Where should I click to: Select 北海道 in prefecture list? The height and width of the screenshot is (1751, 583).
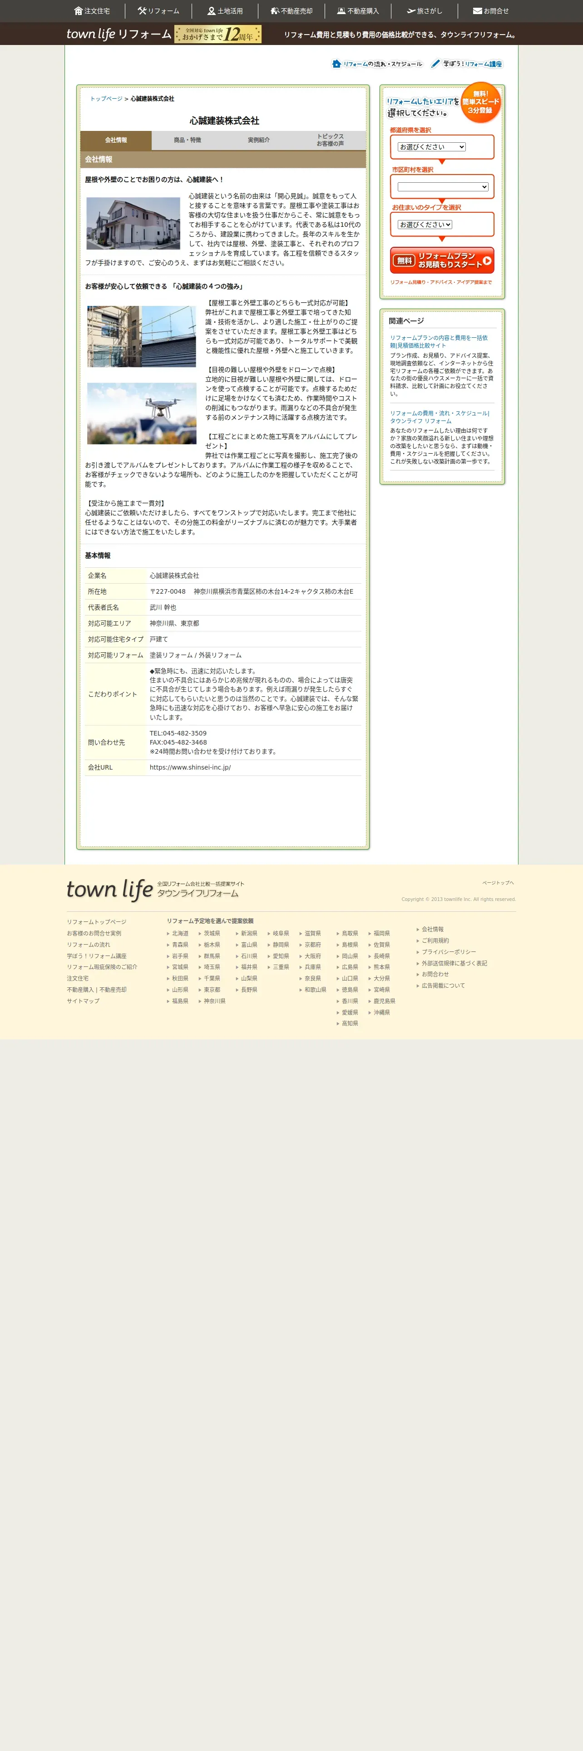180,933
